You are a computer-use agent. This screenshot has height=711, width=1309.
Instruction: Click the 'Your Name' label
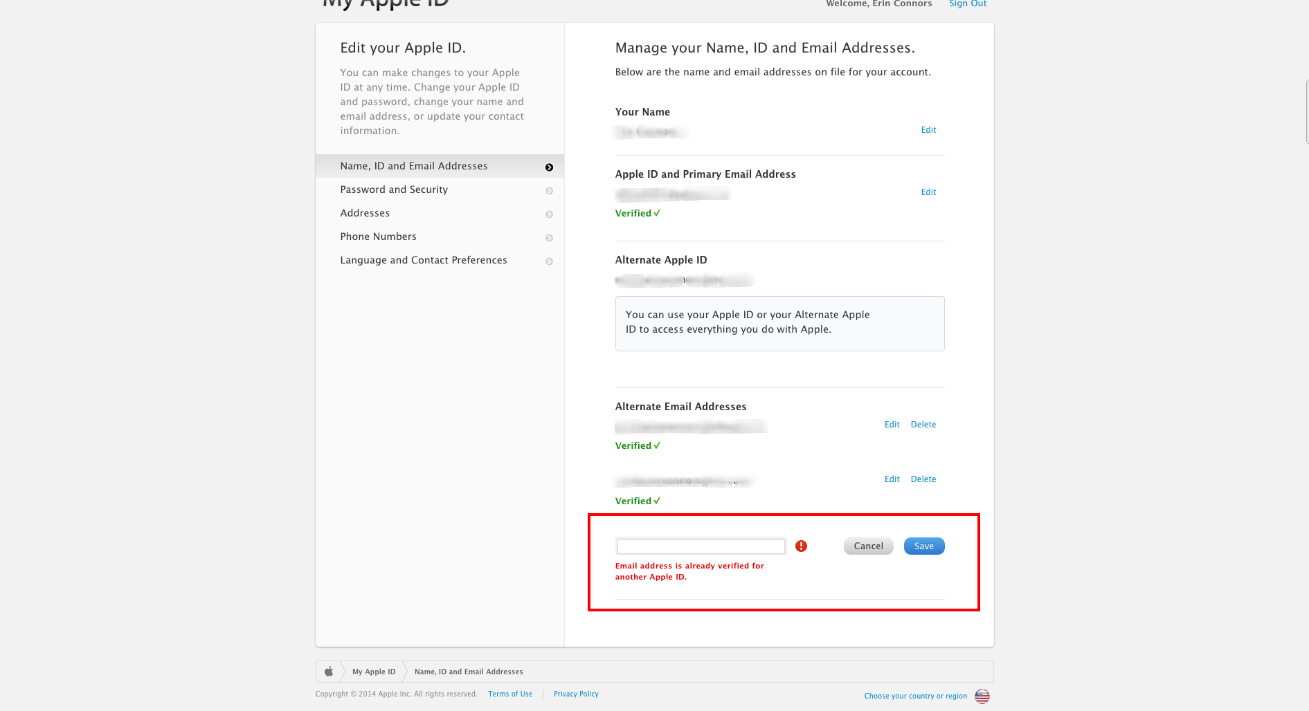pyautogui.click(x=642, y=112)
